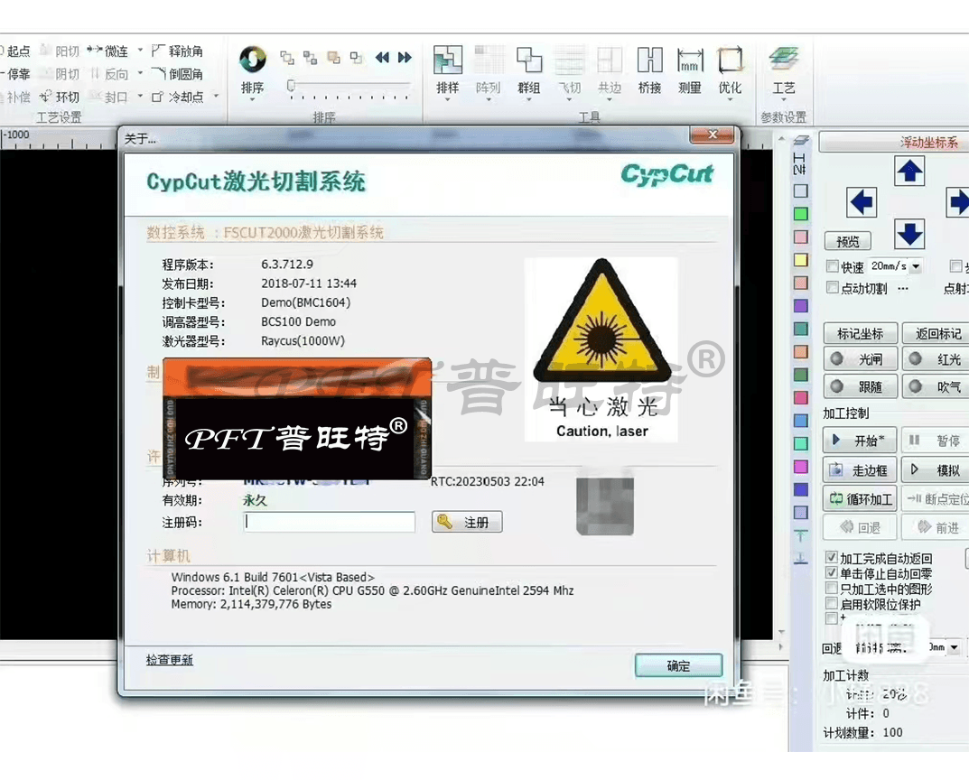Uncheck 加工完成自动返回 option

pos(832,558)
